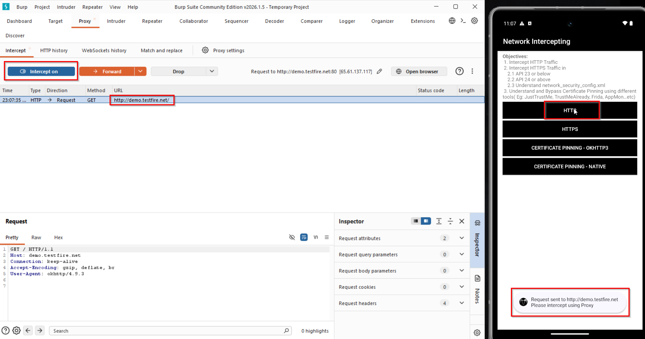Open the dropdown arrow next to Drop
Viewport: 645px width, 339px height.
212,71
